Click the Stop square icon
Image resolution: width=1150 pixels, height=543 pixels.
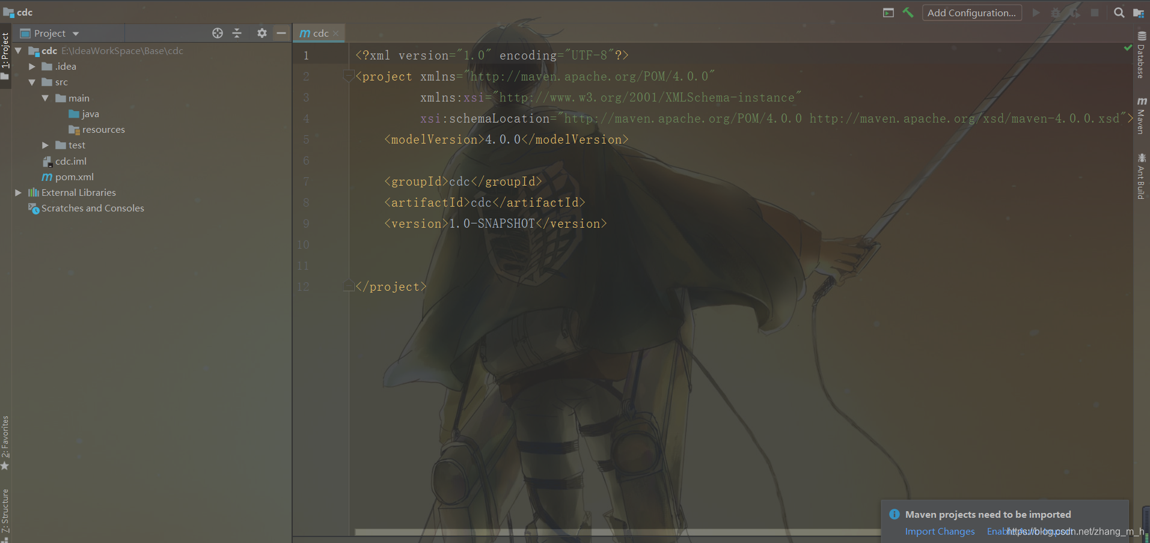coord(1095,13)
